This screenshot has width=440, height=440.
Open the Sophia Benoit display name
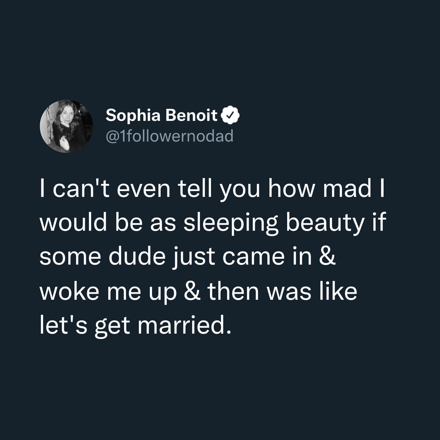click(x=161, y=116)
